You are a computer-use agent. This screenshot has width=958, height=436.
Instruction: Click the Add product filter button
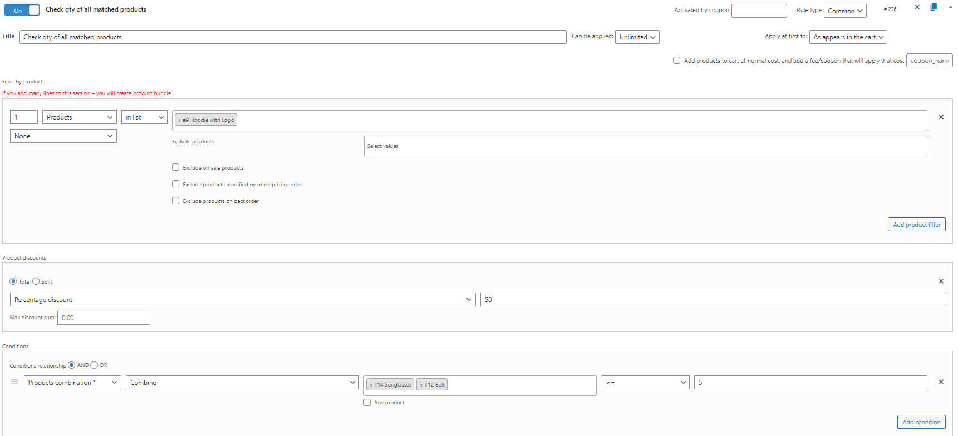click(x=916, y=224)
